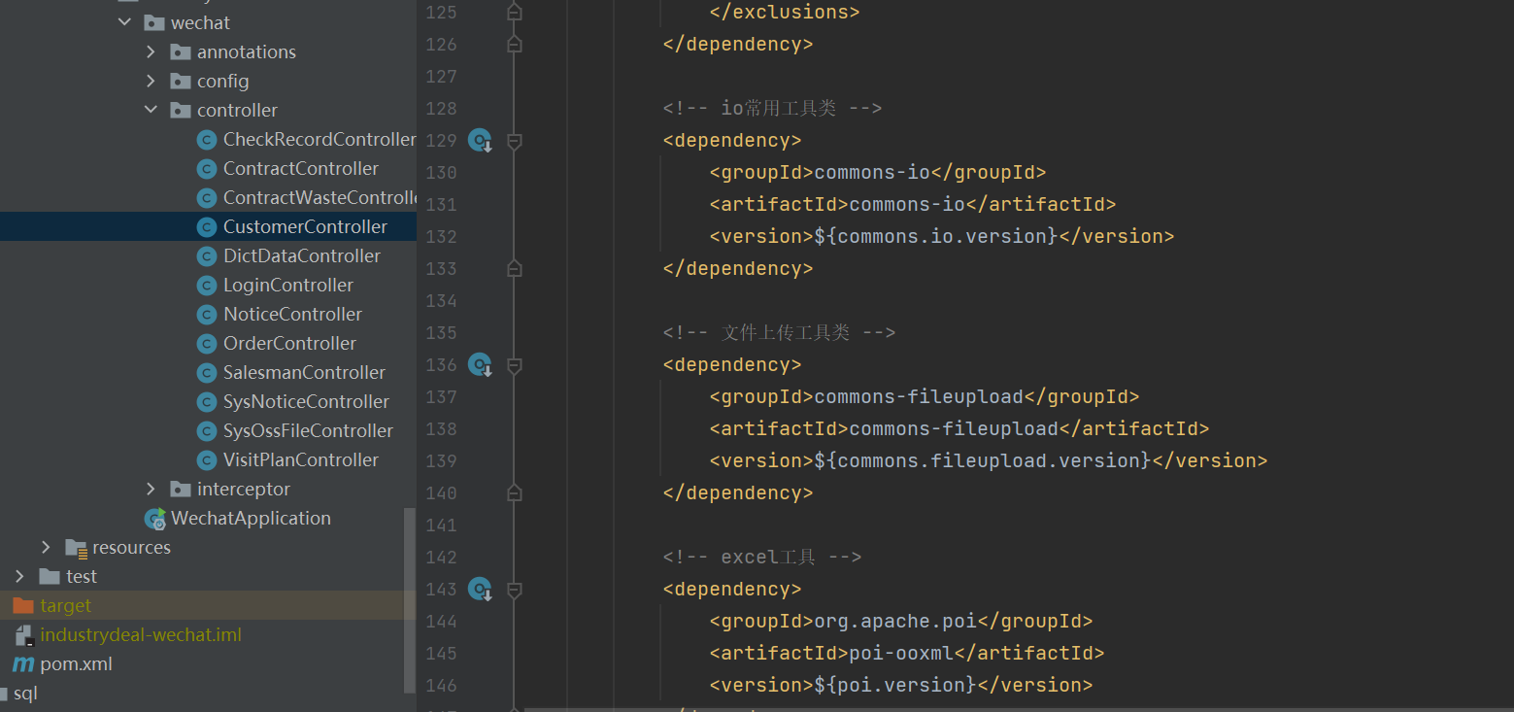Fold dependency block at line 143
The height and width of the screenshot is (712, 1514).
point(515,591)
